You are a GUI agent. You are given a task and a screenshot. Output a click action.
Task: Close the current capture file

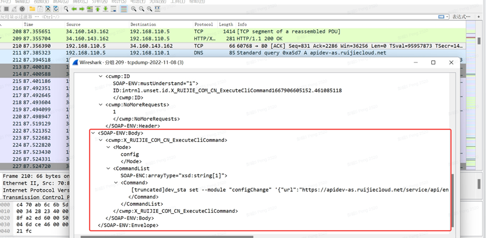[48, 9]
